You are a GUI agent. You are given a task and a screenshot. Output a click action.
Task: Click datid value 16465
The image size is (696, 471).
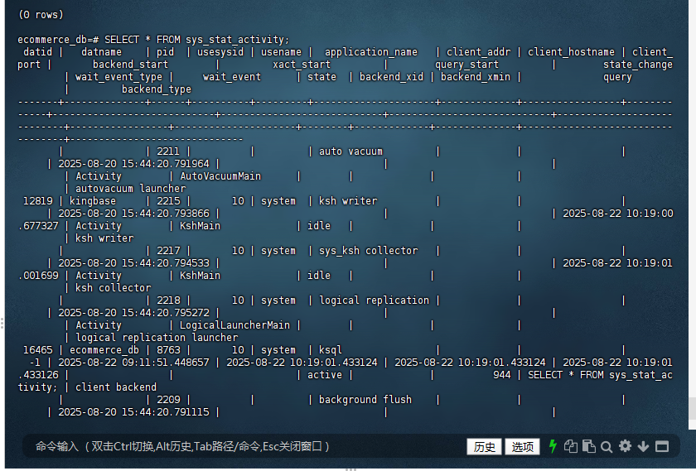coord(38,350)
